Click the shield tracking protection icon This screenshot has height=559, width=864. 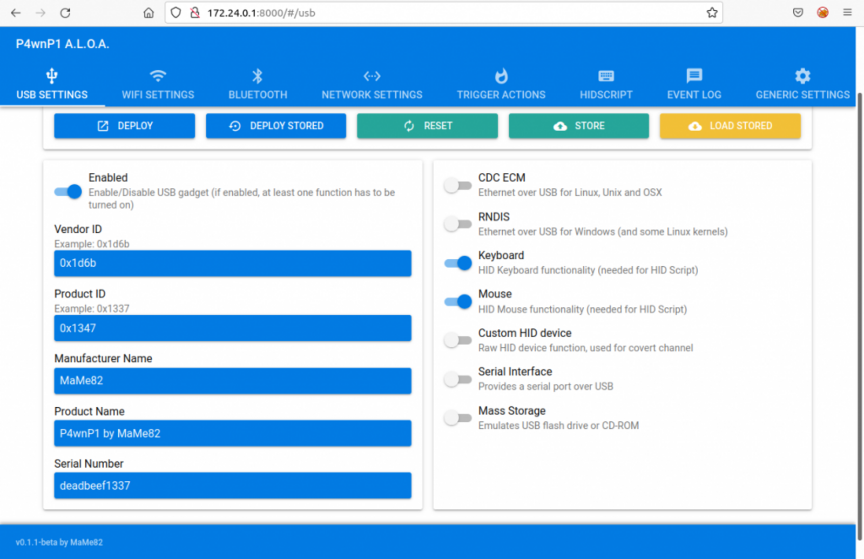[176, 12]
